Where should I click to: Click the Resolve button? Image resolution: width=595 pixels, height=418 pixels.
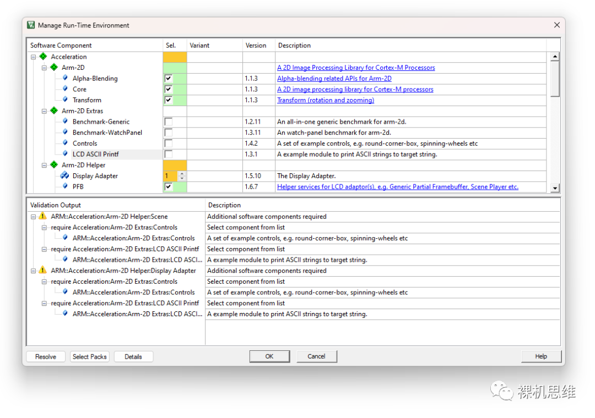tap(46, 356)
